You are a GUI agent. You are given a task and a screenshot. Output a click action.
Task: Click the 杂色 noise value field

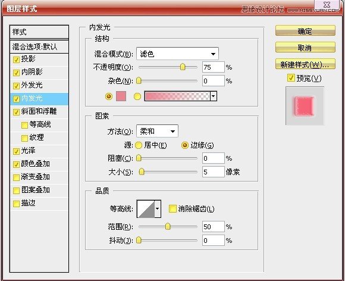click(x=213, y=81)
